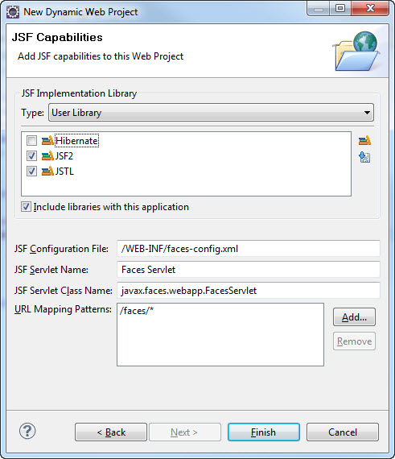This screenshot has height=459, width=395.
Task: Go to previous page with Back button
Action: [x=111, y=432]
